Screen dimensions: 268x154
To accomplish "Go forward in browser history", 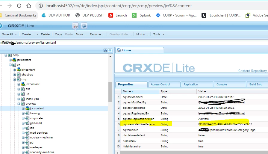I will pos(10,6).
